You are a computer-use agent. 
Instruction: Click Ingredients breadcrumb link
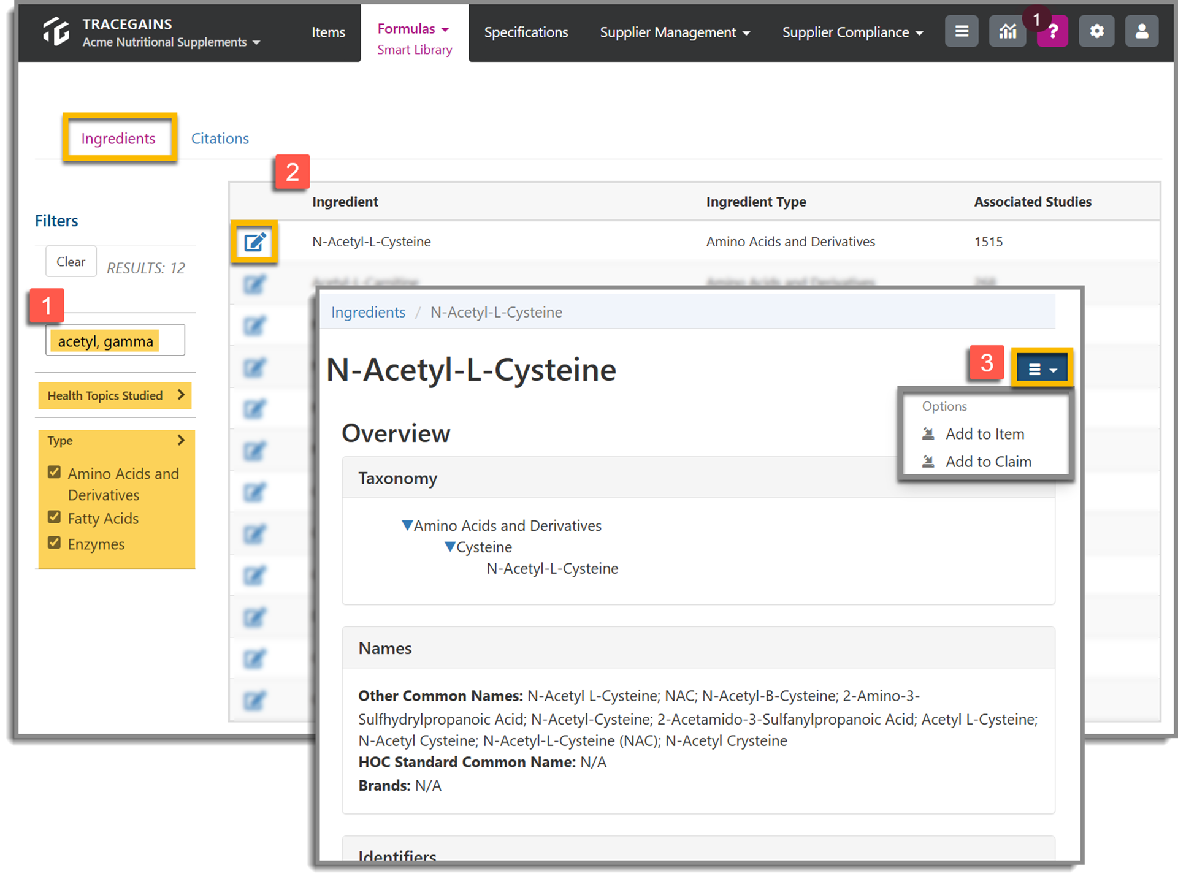point(368,312)
